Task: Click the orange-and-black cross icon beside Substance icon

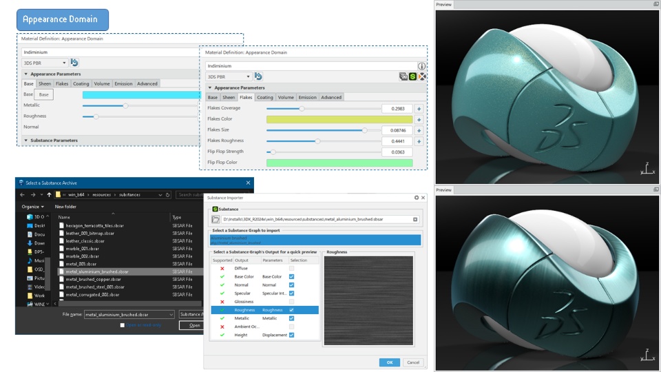Action: pyautogui.click(x=421, y=76)
